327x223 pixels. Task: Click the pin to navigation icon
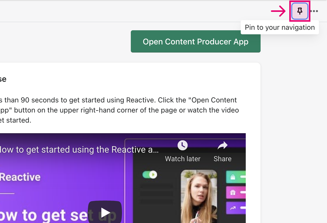[300, 11]
